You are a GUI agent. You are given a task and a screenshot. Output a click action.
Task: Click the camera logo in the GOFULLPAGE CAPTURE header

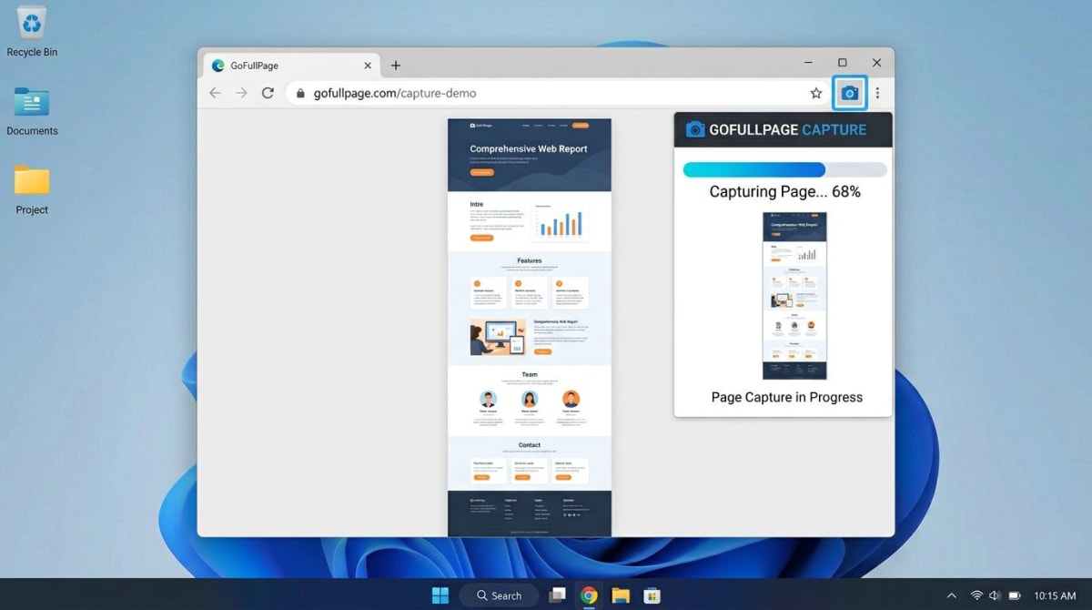pyautogui.click(x=695, y=129)
